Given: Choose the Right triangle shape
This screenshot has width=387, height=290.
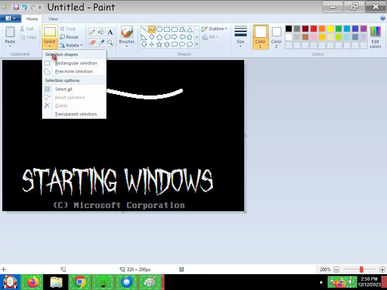Looking at the screenshot, I should tap(144, 37).
